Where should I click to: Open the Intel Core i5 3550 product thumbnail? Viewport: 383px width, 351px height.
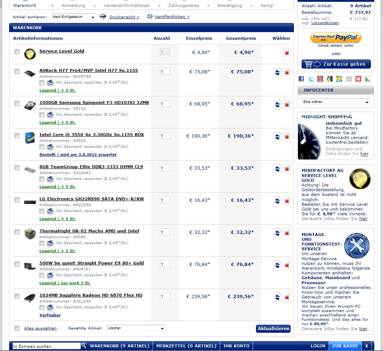(30, 138)
